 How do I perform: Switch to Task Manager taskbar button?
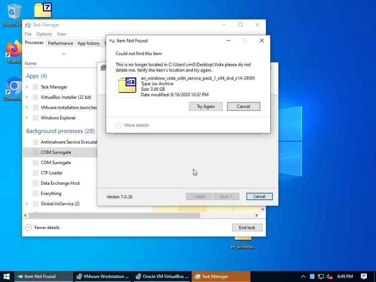coord(221,276)
